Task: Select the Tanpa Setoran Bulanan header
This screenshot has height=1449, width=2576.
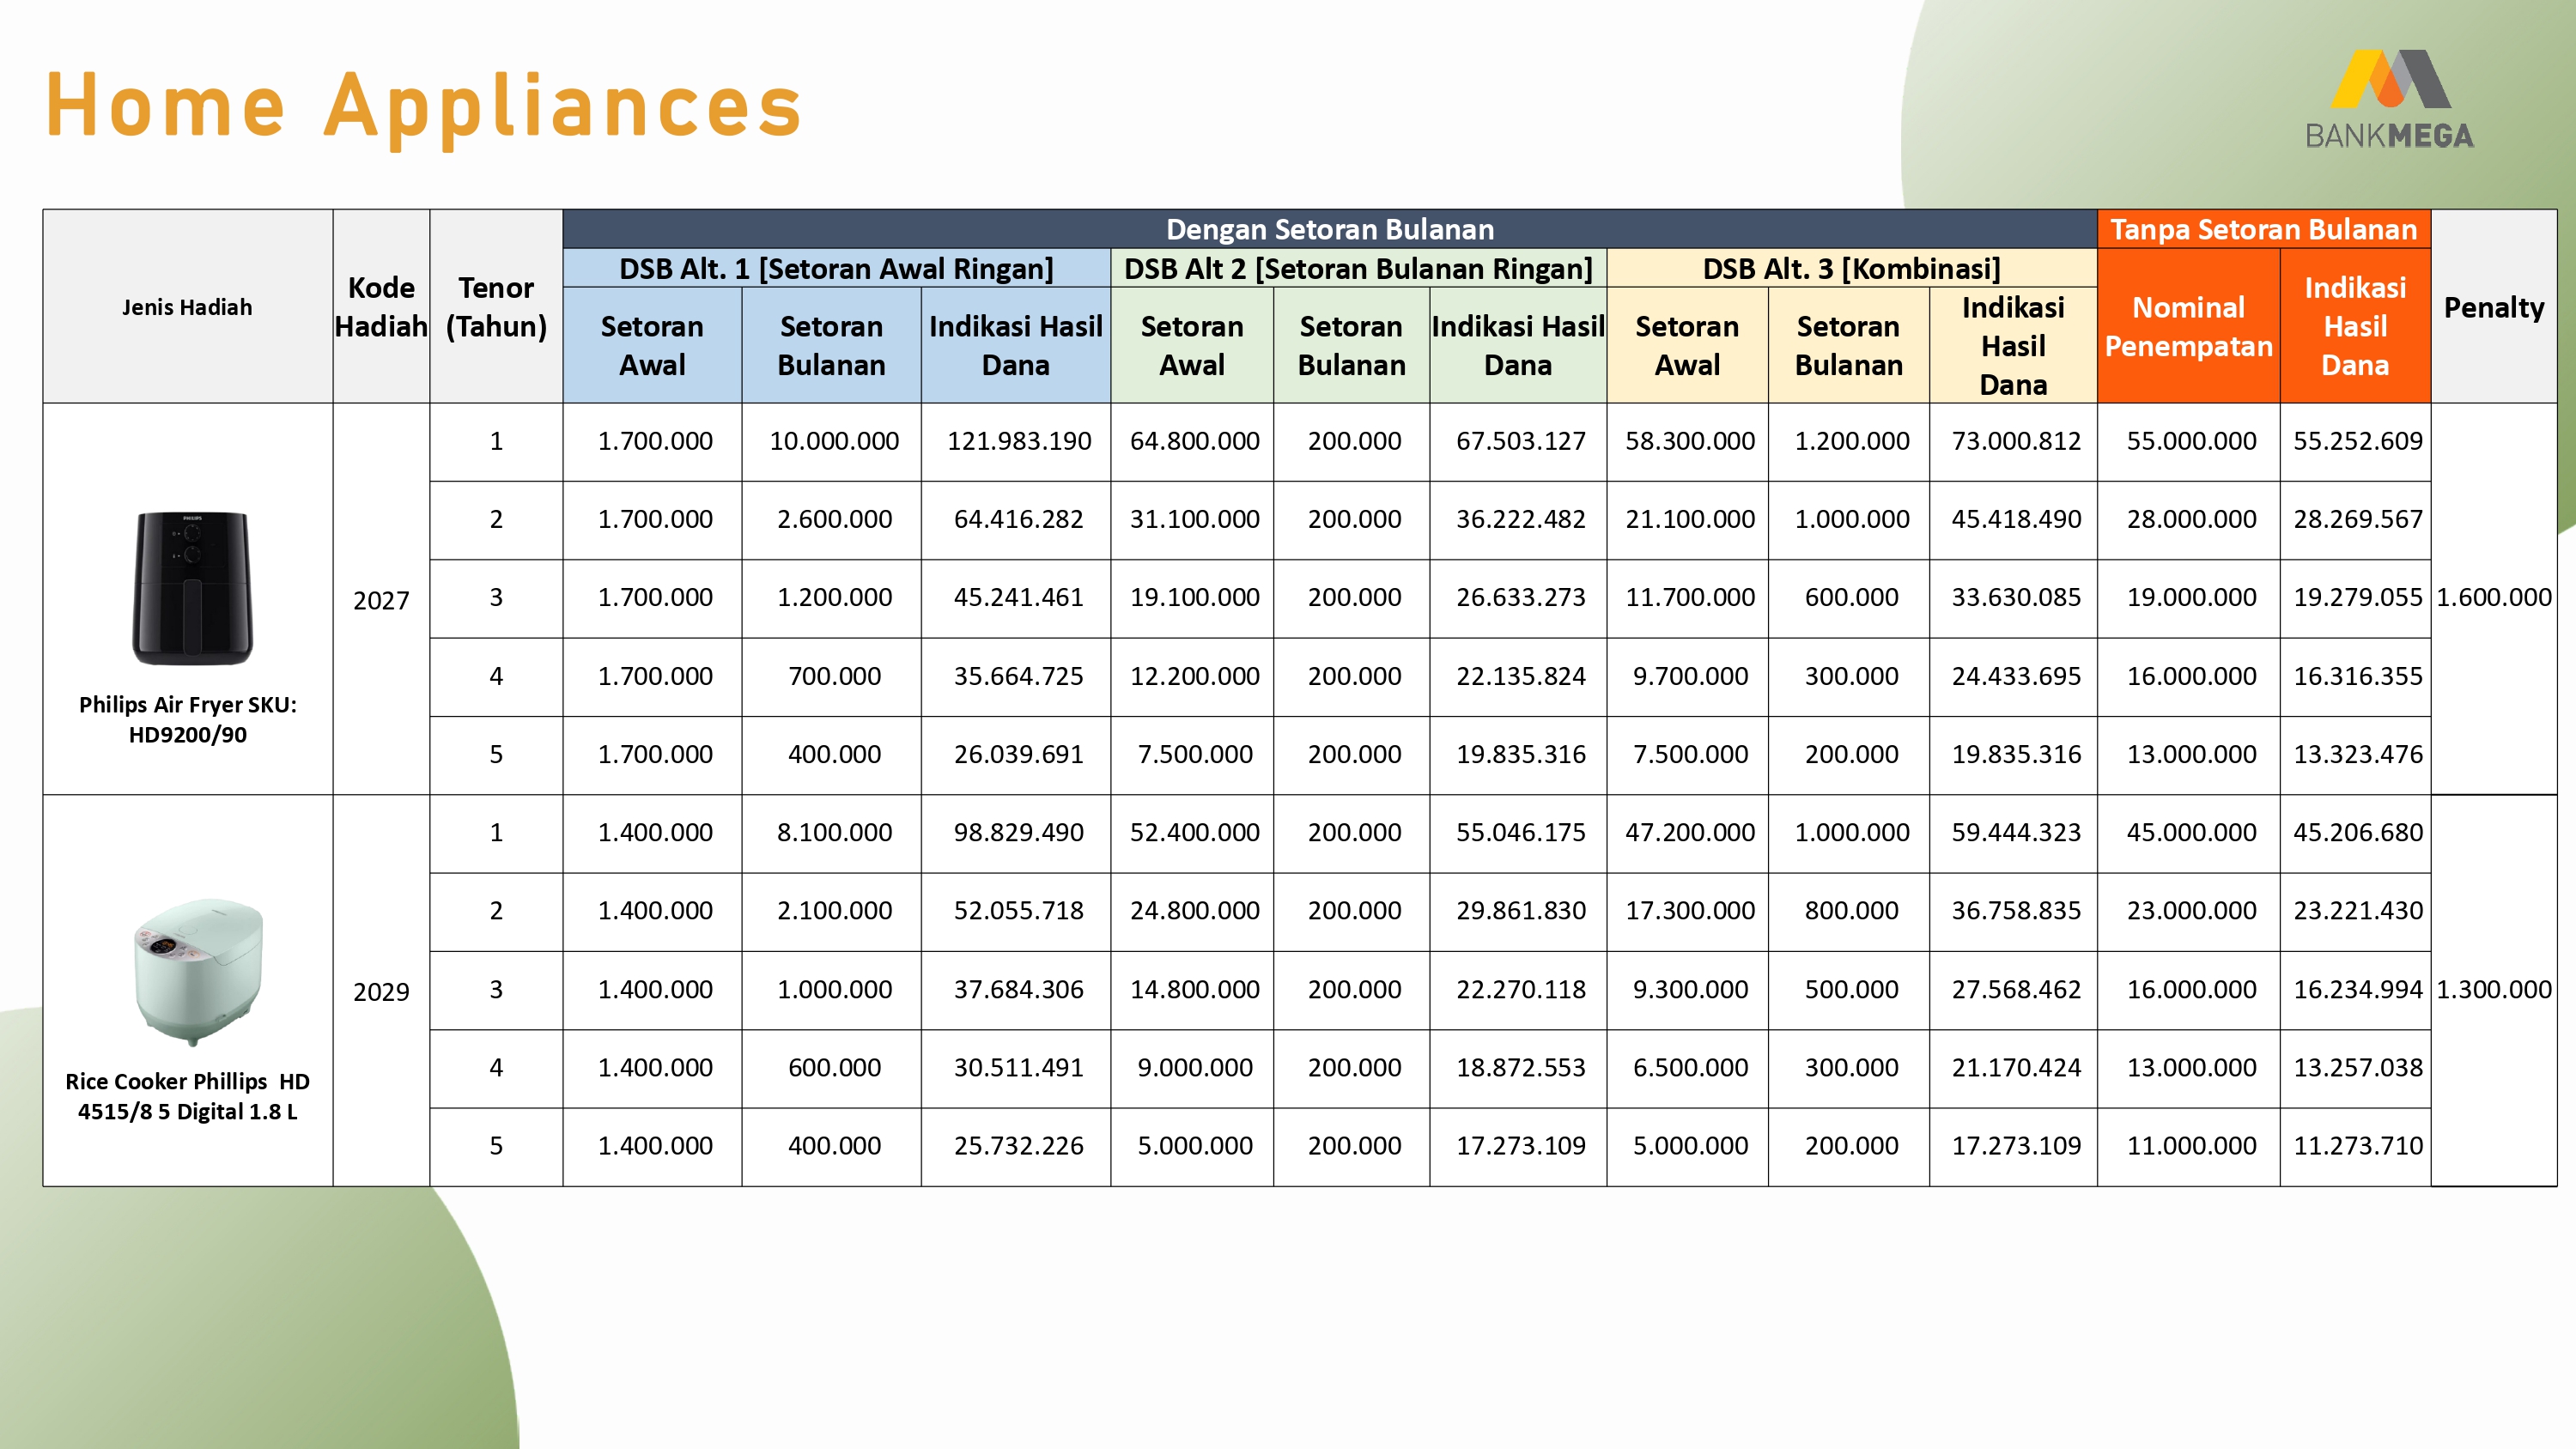Action: tap(2263, 229)
